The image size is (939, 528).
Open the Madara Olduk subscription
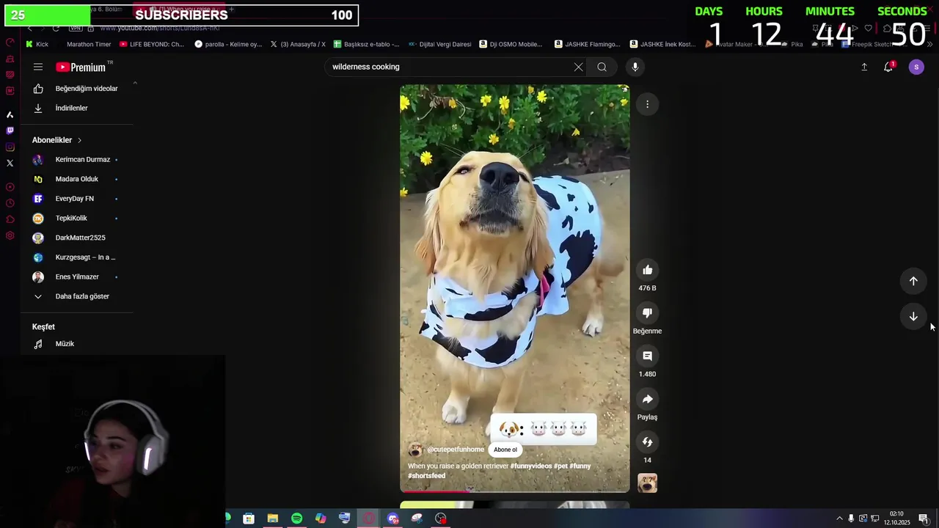[76, 179]
